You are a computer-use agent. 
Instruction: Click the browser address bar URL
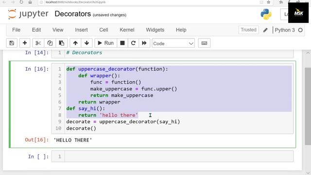coord(76,2)
